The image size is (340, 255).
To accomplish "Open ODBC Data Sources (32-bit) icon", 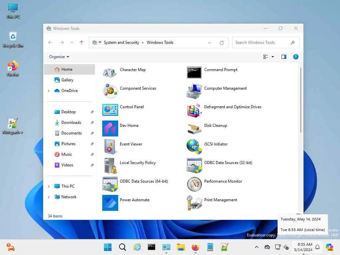I will pyautogui.click(x=194, y=165).
